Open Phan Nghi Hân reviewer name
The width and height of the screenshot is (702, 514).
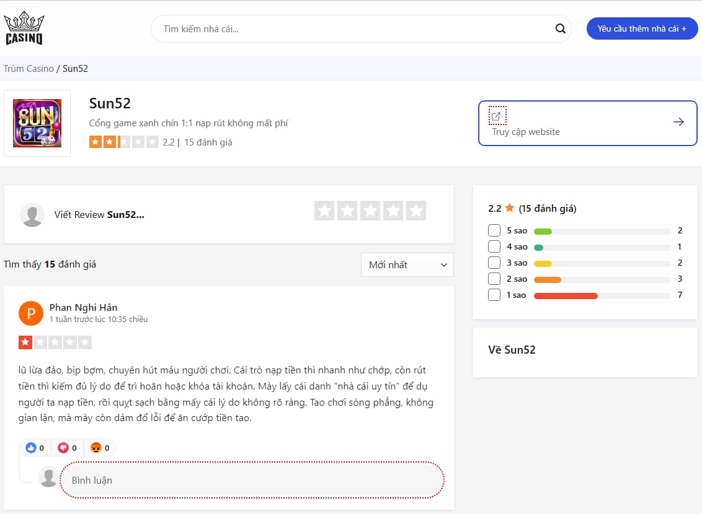pos(83,308)
